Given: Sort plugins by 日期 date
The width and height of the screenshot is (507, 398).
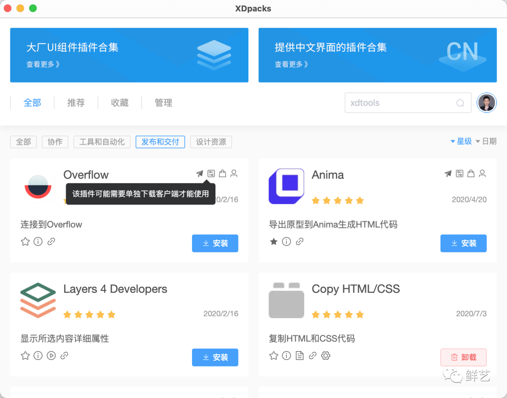Looking at the screenshot, I should [486, 141].
